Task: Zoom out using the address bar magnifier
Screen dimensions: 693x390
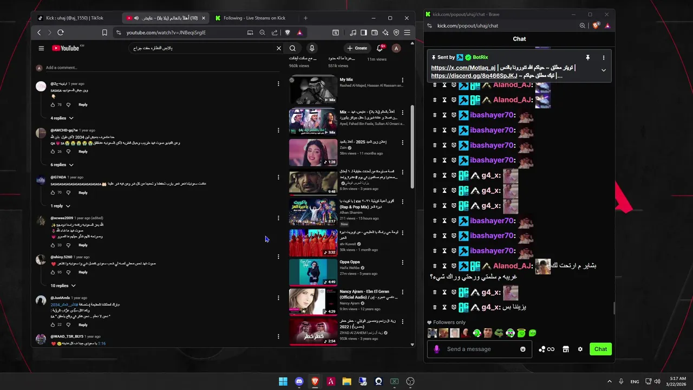Action: 262,32
